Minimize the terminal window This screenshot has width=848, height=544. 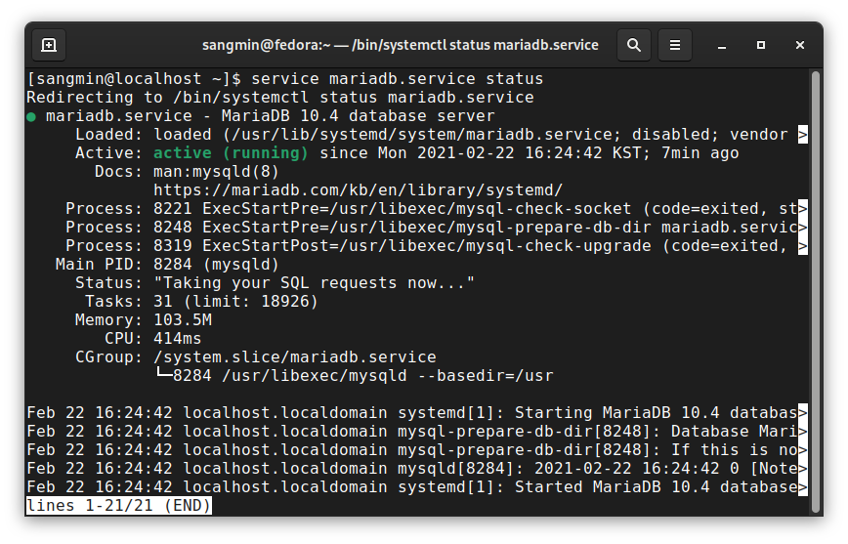pyautogui.click(x=721, y=45)
